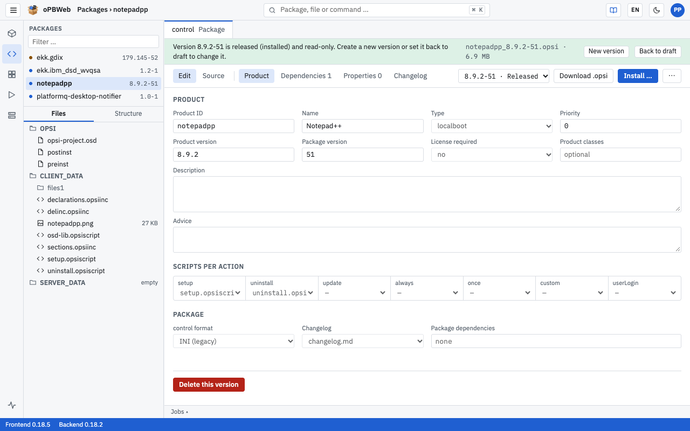
Task: Select the control Package tab
Action: tap(198, 30)
